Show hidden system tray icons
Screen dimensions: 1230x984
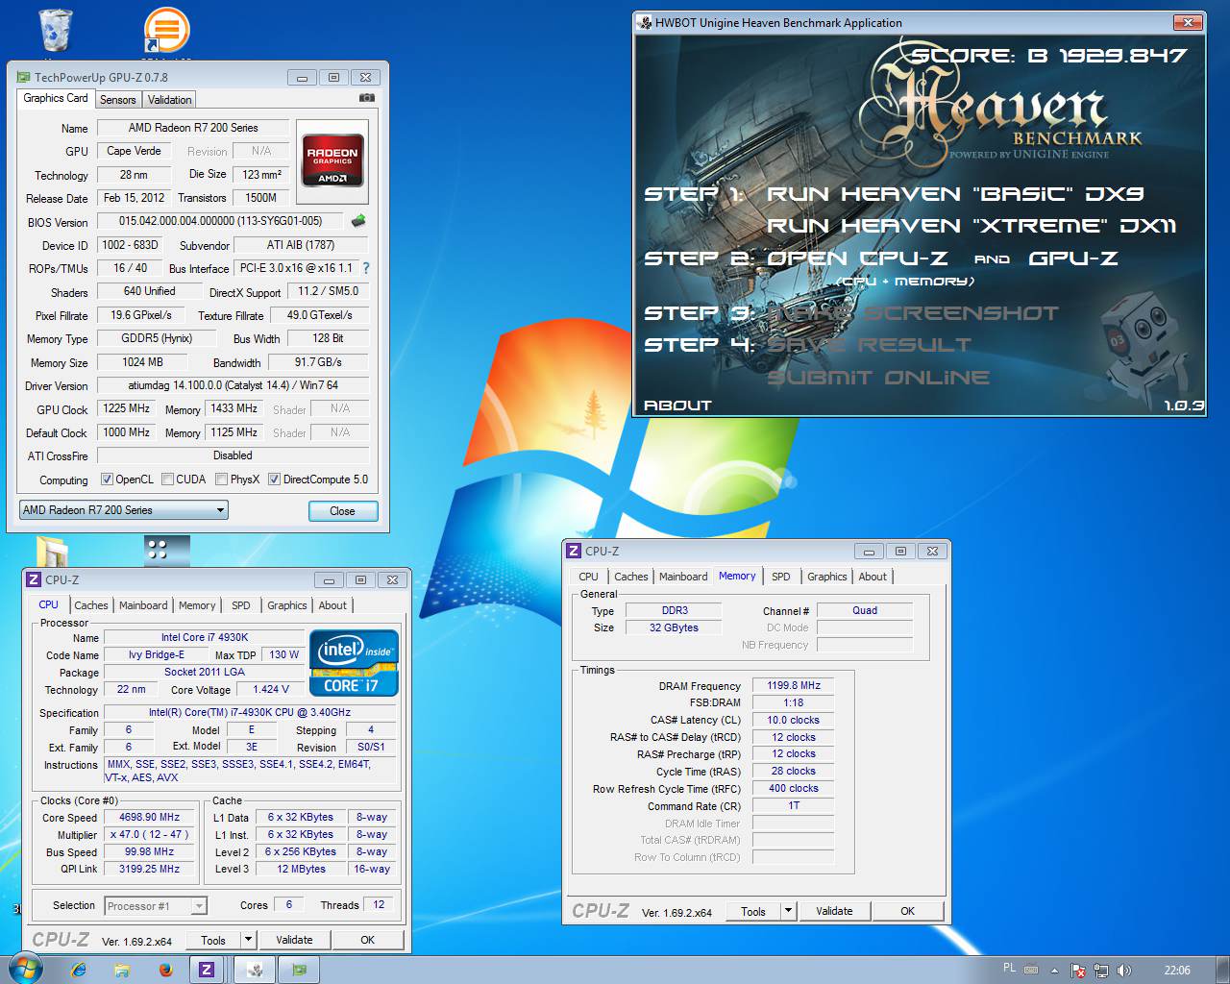[x=1054, y=971]
